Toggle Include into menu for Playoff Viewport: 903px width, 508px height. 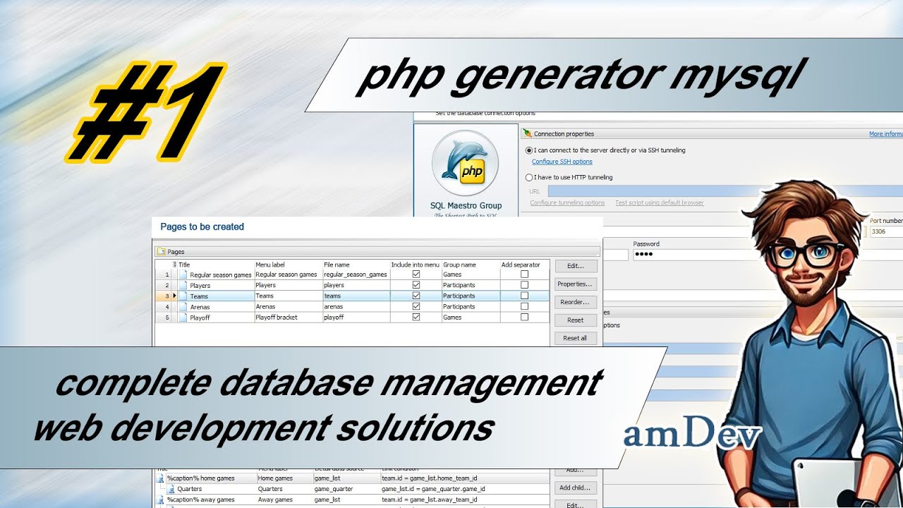[x=416, y=317]
